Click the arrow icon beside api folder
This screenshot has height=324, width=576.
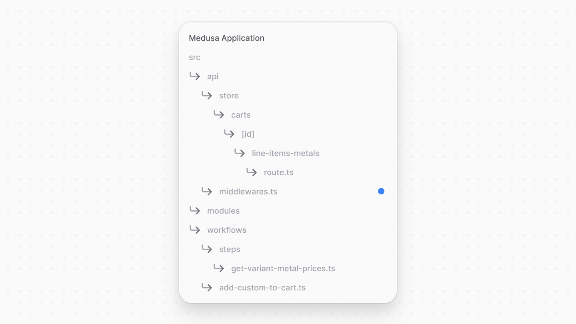click(195, 76)
